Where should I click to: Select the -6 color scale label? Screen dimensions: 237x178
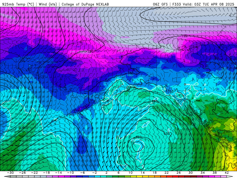[x=82, y=173]
